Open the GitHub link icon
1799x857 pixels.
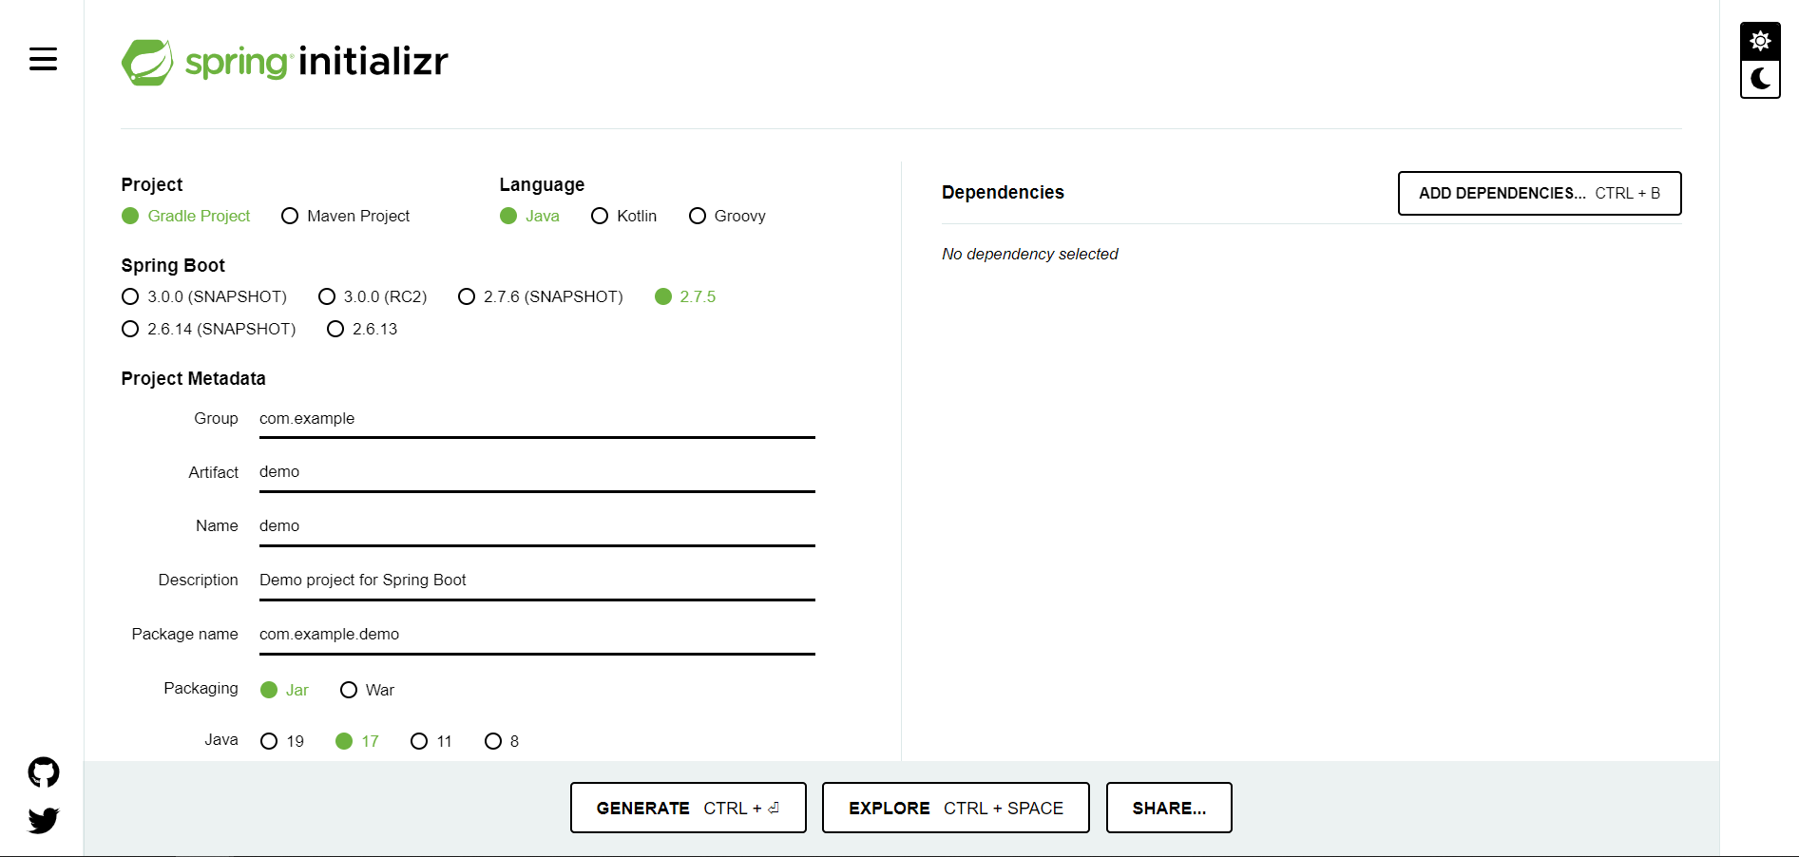(x=44, y=772)
